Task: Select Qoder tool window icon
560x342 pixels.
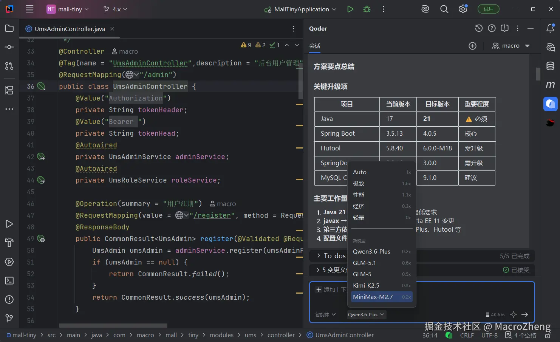Action: point(551,104)
